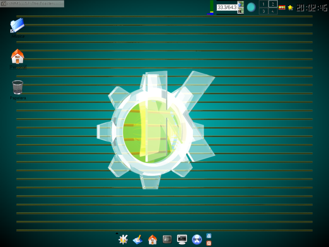329x247 pixels.
Task: Open the Papelera trash icon
Action: (17, 87)
